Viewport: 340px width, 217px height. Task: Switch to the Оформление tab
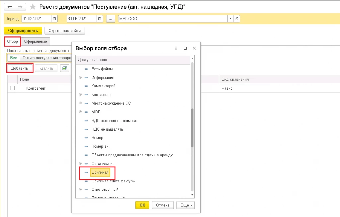point(36,41)
